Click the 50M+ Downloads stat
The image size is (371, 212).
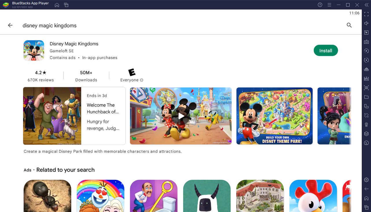[x=86, y=76]
